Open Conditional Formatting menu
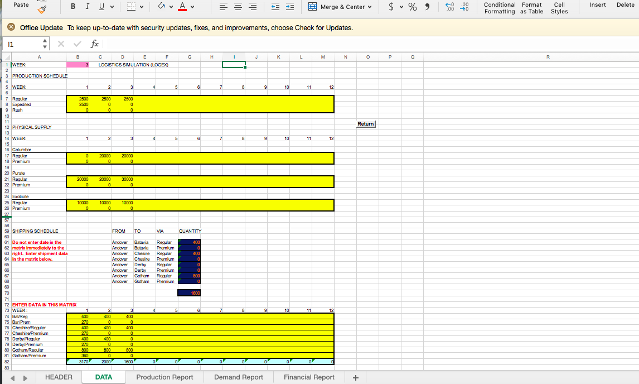The height and width of the screenshot is (384, 639). point(500,8)
